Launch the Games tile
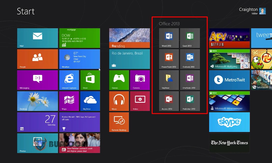This screenshot has height=163, width=272. (119, 80)
